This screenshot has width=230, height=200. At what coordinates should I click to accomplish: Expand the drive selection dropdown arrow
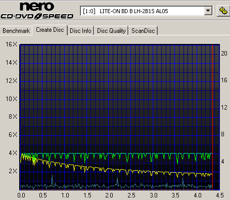coord(208,11)
